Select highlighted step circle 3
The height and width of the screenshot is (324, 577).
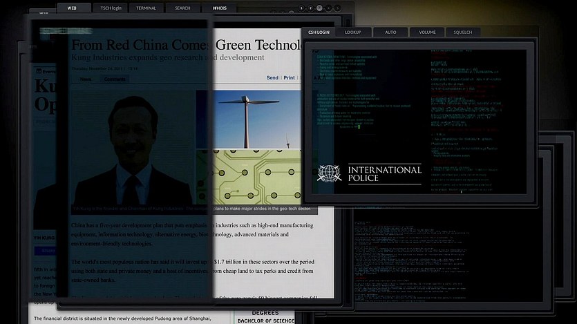(319, 8)
